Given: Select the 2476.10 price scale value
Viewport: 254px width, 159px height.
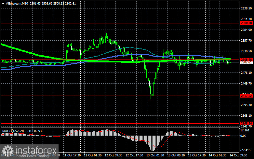Looking at the screenshot, I should (x=246, y=73).
